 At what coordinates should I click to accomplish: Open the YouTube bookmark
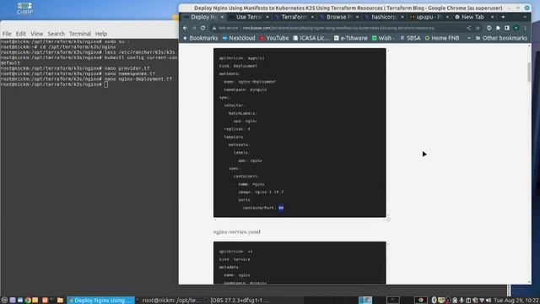pyautogui.click(x=274, y=38)
